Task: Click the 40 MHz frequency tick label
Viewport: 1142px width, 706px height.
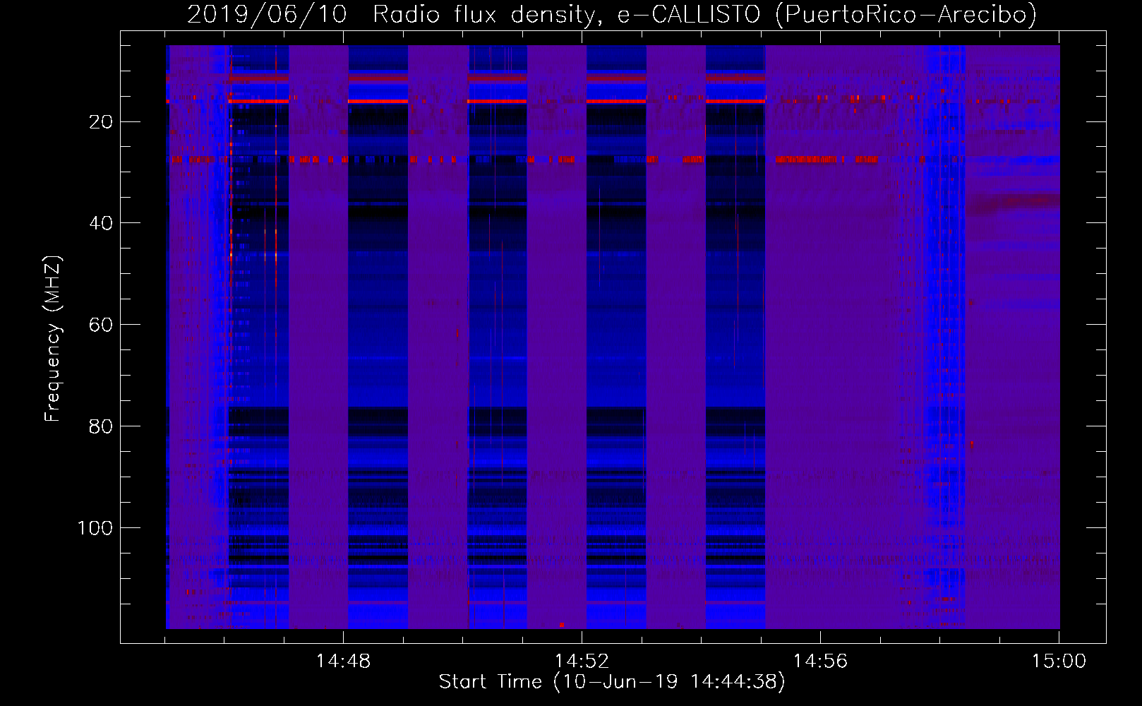Action: [x=101, y=223]
